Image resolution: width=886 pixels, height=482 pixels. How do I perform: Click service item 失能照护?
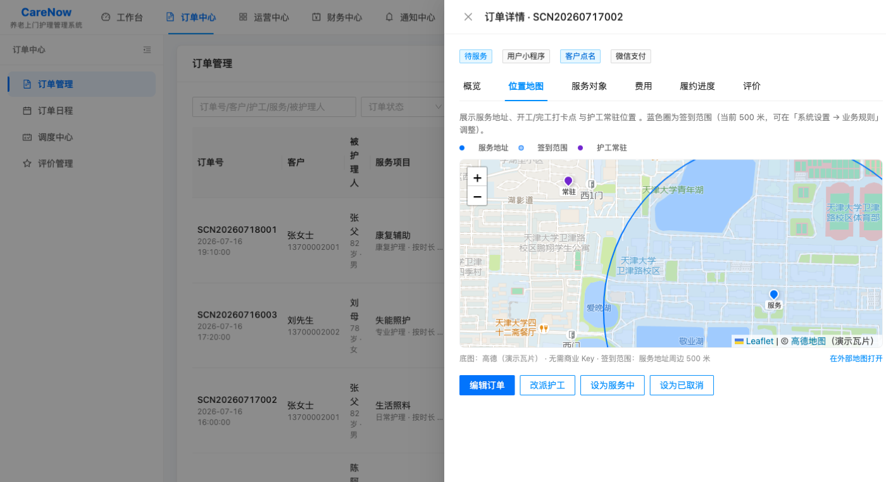pos(393,320)
